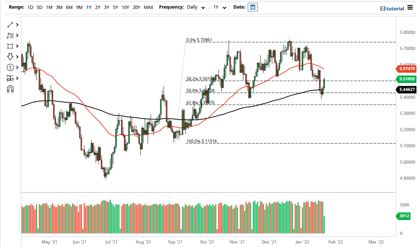The height and width of the screenshot is (247, 419).
Task: Open the date calendar picker
Action: tap(253, 7)
